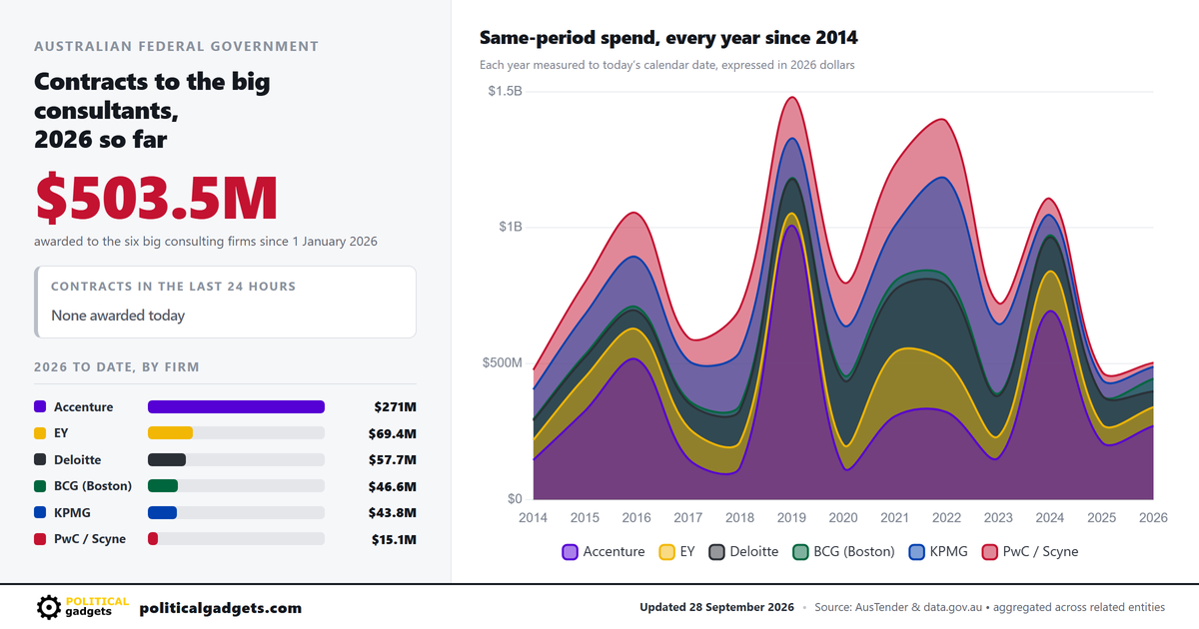The image size is (1199, 629).
Task: Click the 2014 x-axis label
Action: pos(533,518)
